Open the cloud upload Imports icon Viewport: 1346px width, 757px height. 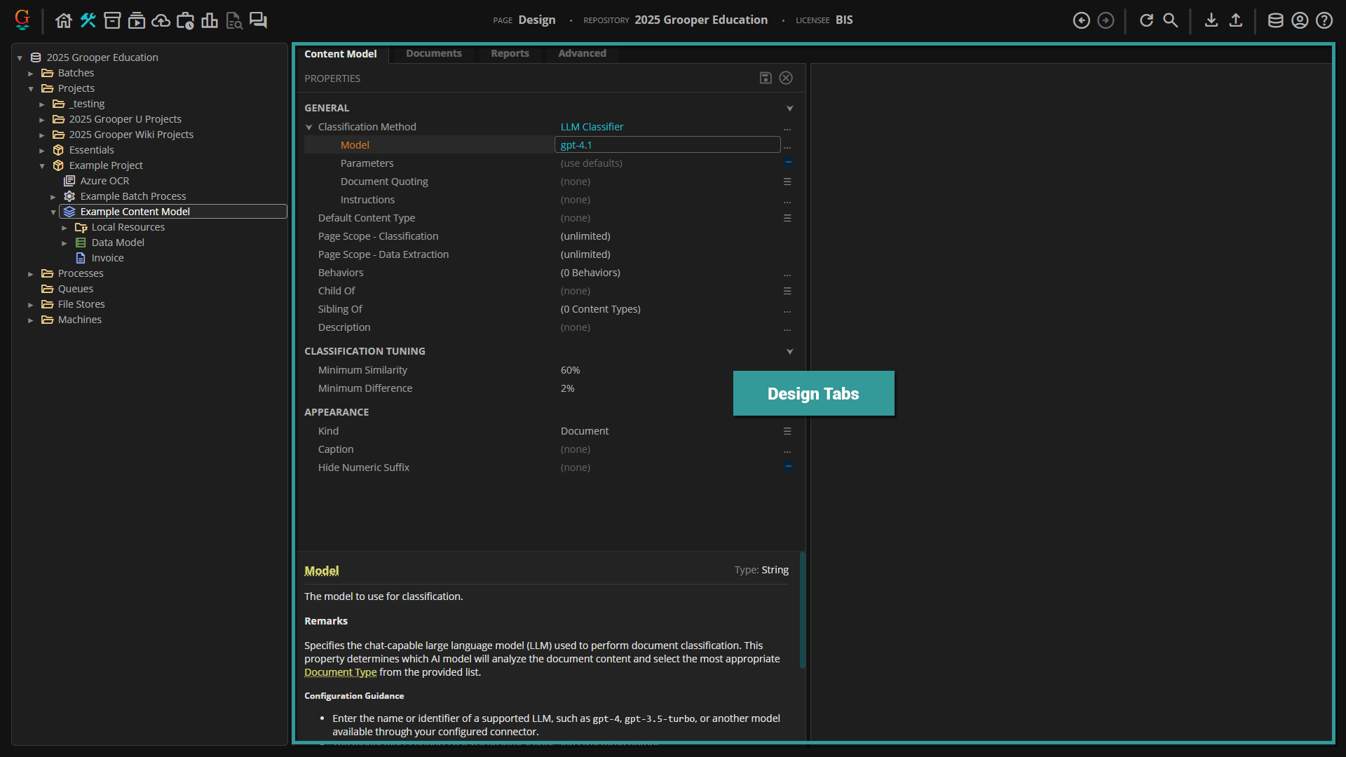[161, 20]
